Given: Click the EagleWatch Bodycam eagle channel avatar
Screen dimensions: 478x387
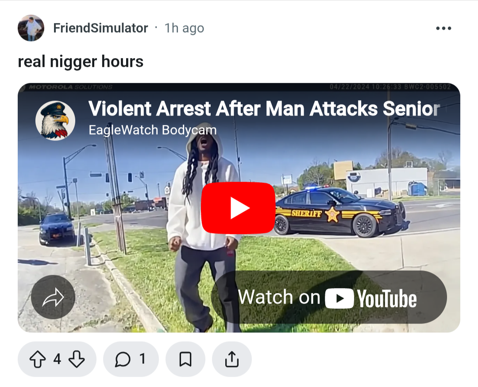Looking at the screenshot, I should 55,121.
